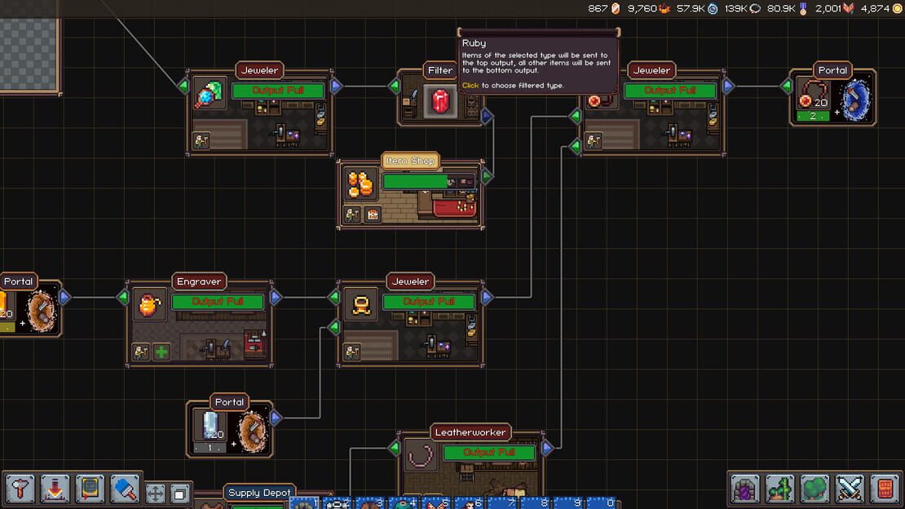Image resolution: width=905 pixels, height=509 pixels.
Task: Open the green tree forest view
Action: 815,489
